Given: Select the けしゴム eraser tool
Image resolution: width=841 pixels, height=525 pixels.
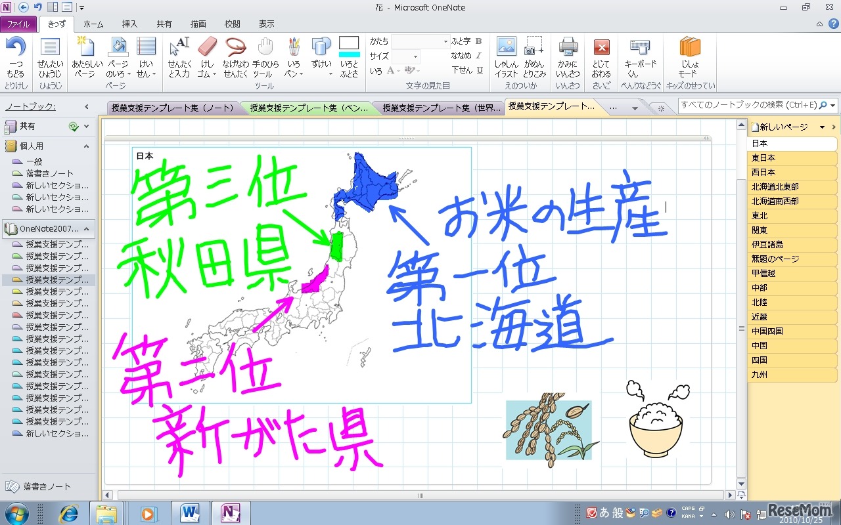Looking at the screenshot, I should coord(206,47).
